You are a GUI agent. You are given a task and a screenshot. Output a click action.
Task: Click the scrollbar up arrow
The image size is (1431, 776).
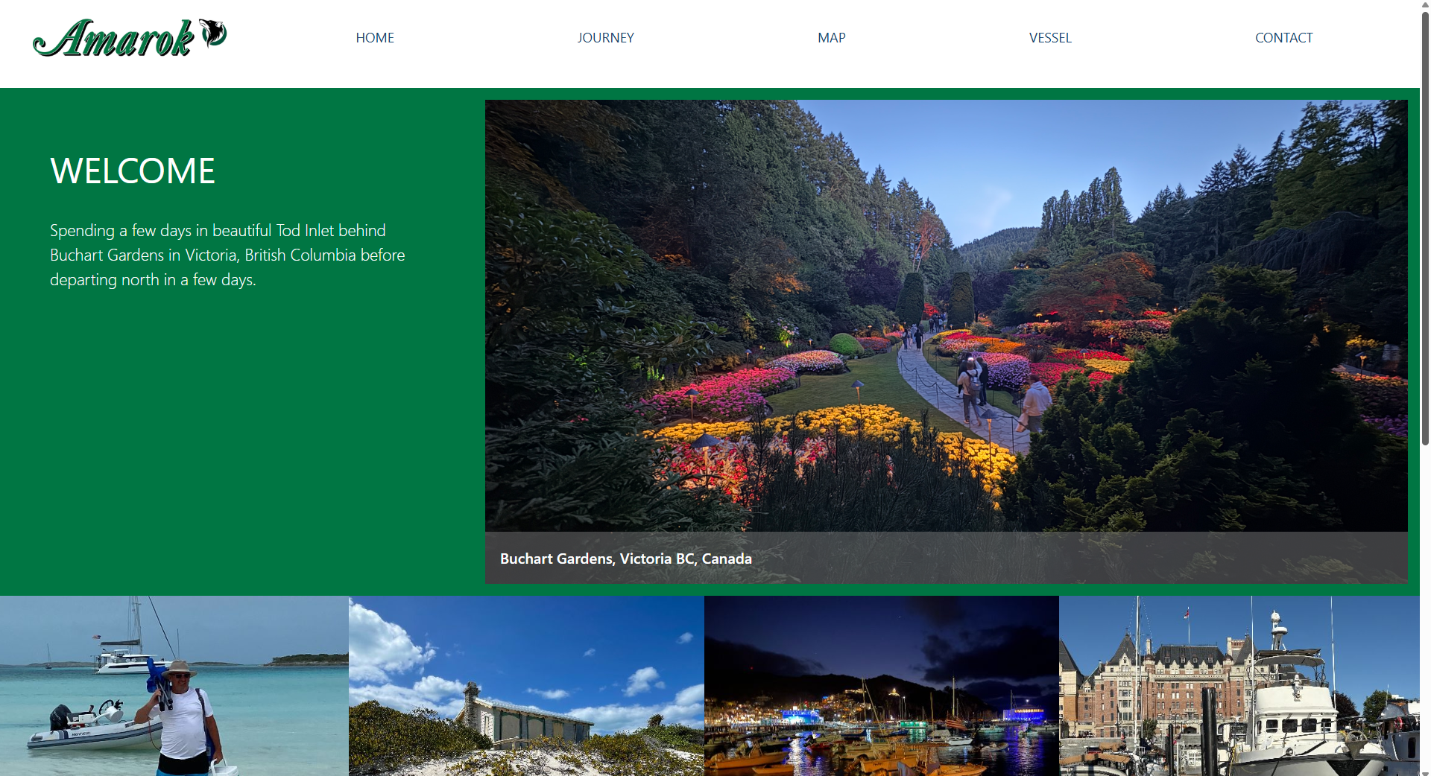click(x=1425, y=5)
